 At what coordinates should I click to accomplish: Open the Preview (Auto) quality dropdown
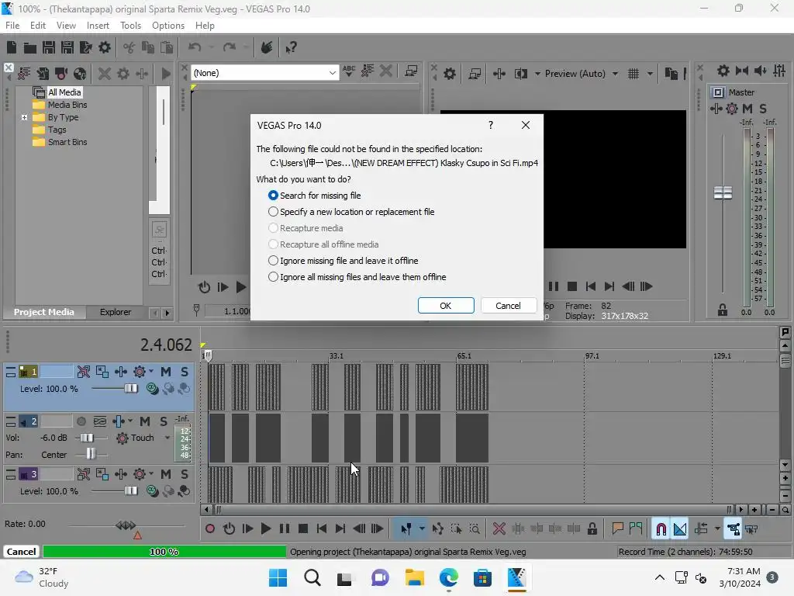click(x=615, y=74)
